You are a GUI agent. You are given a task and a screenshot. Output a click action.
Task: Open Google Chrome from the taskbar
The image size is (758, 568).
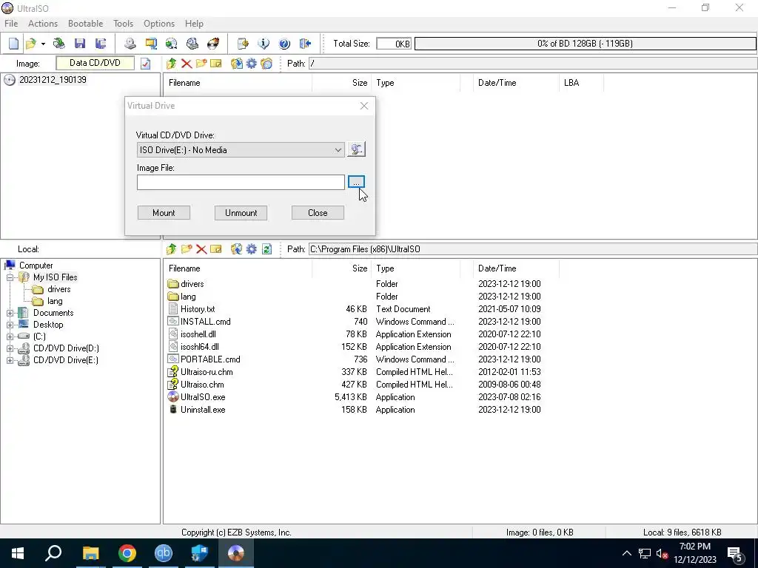127,553
